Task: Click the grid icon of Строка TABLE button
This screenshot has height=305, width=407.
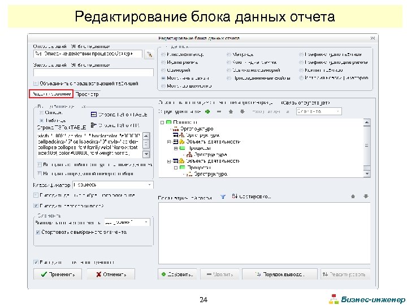Action: point(94,114)
